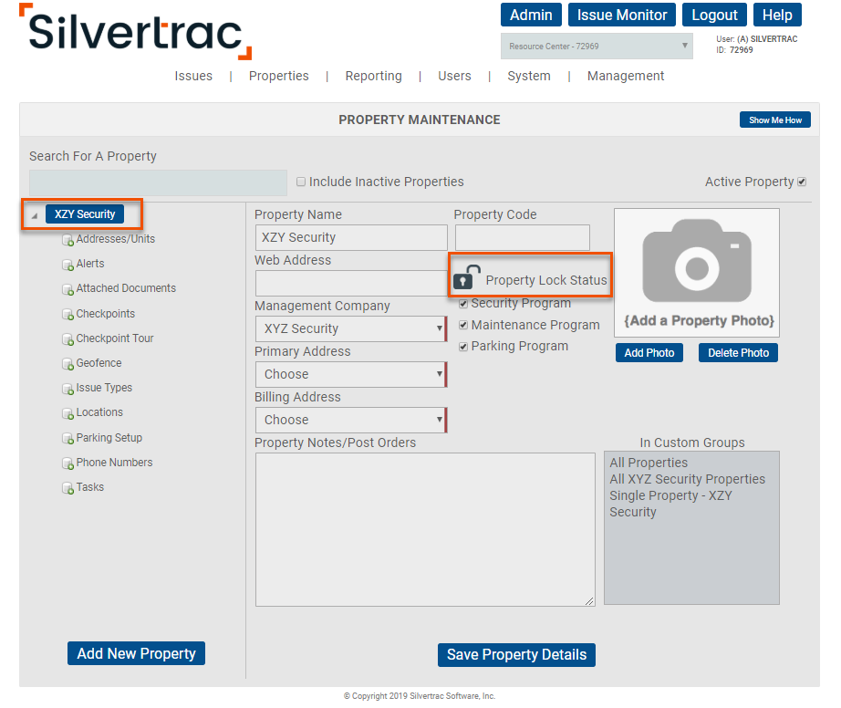Open the System menu
The height and width of the screenshot is (708, 841).
[x=529, y=76]
